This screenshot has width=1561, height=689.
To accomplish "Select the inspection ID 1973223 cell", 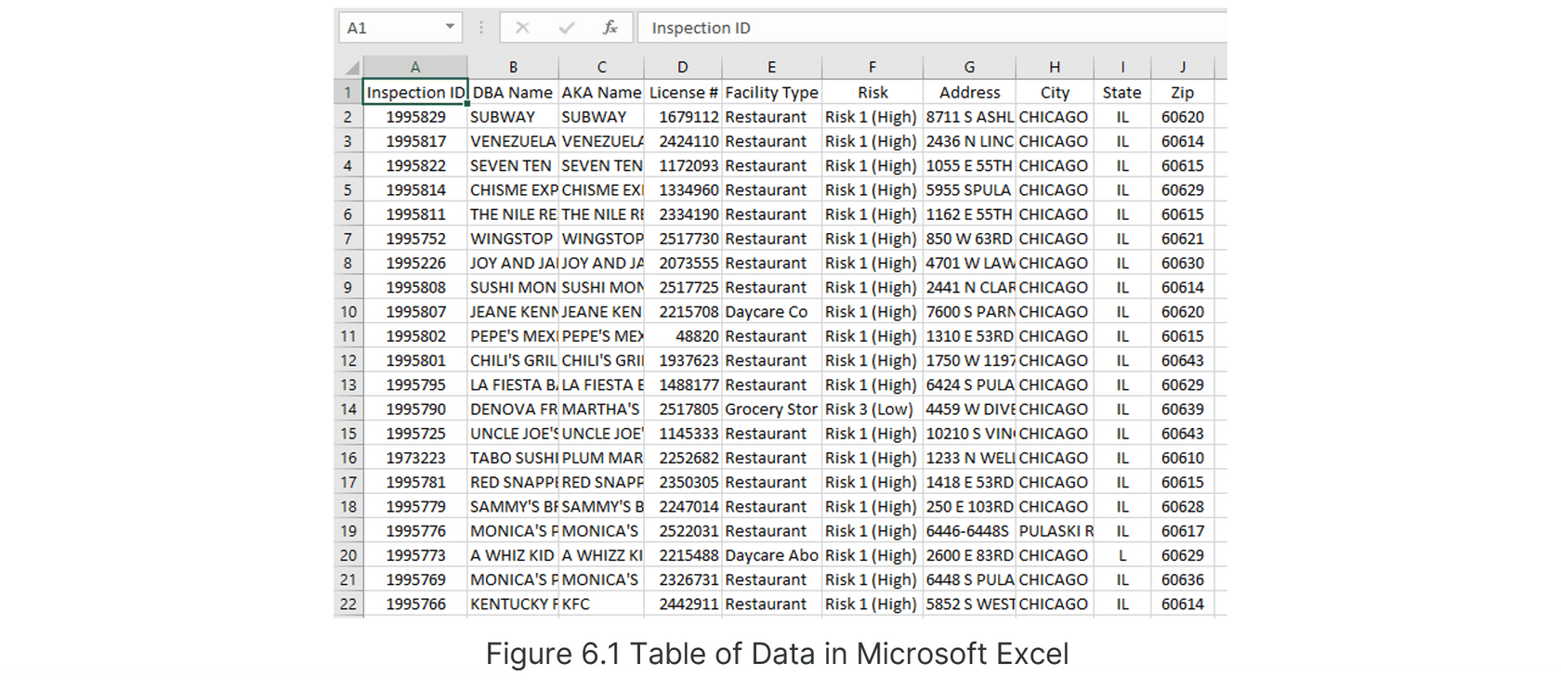I will (x=415, y=458).
